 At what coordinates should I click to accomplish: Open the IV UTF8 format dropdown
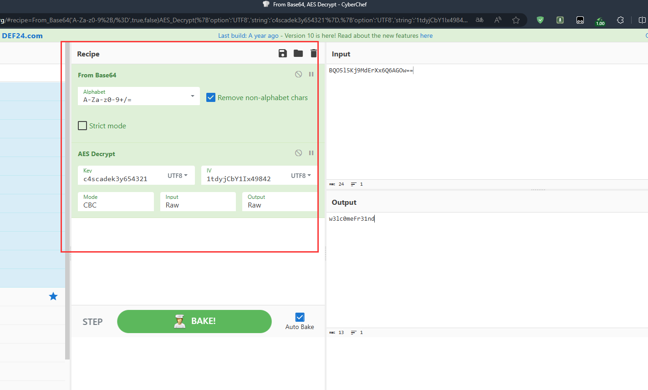pyautogui.click(x=301, y=176)
